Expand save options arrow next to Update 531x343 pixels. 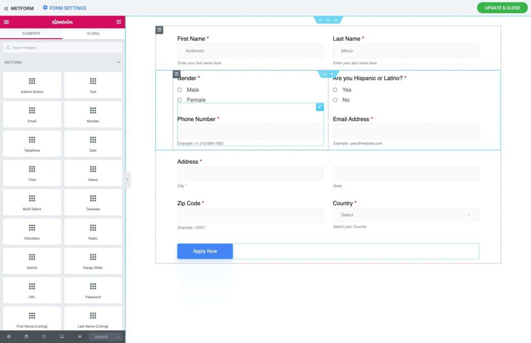[x=118, y=336]
